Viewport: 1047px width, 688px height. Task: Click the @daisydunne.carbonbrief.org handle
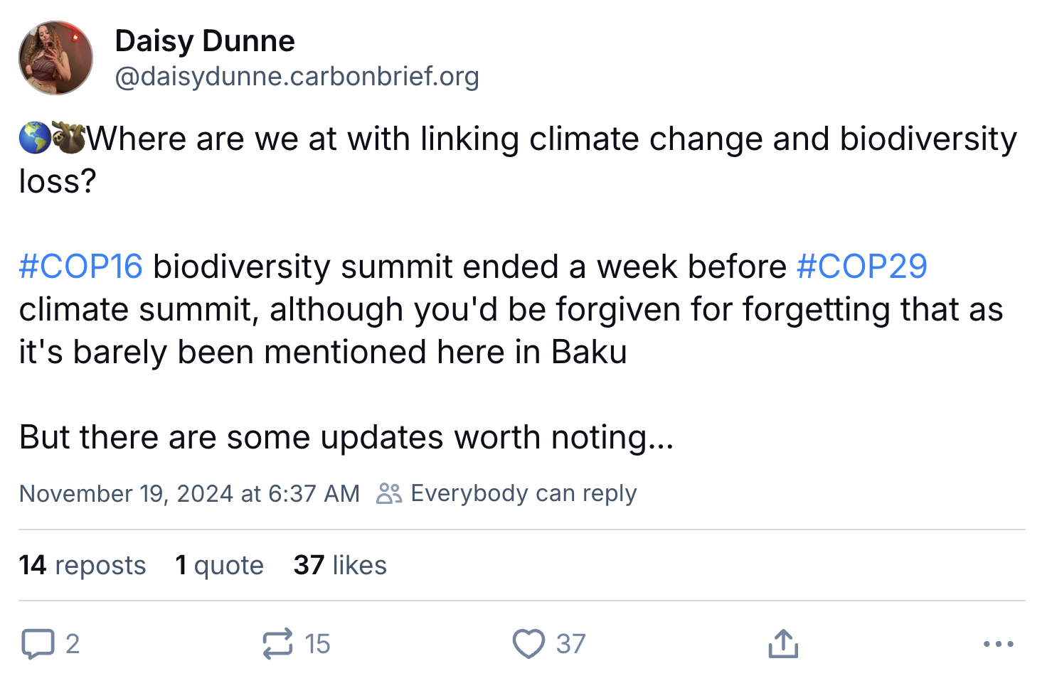[298, 76]
